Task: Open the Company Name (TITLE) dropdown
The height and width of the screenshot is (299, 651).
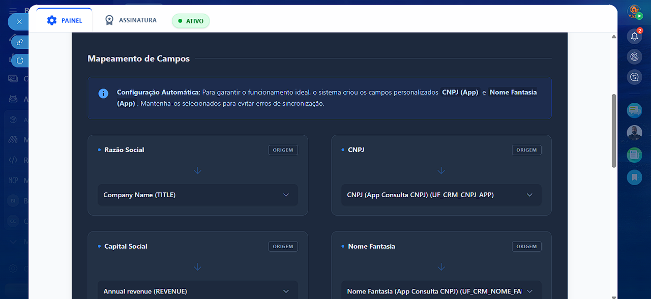Action: click(x=197, y=195)
